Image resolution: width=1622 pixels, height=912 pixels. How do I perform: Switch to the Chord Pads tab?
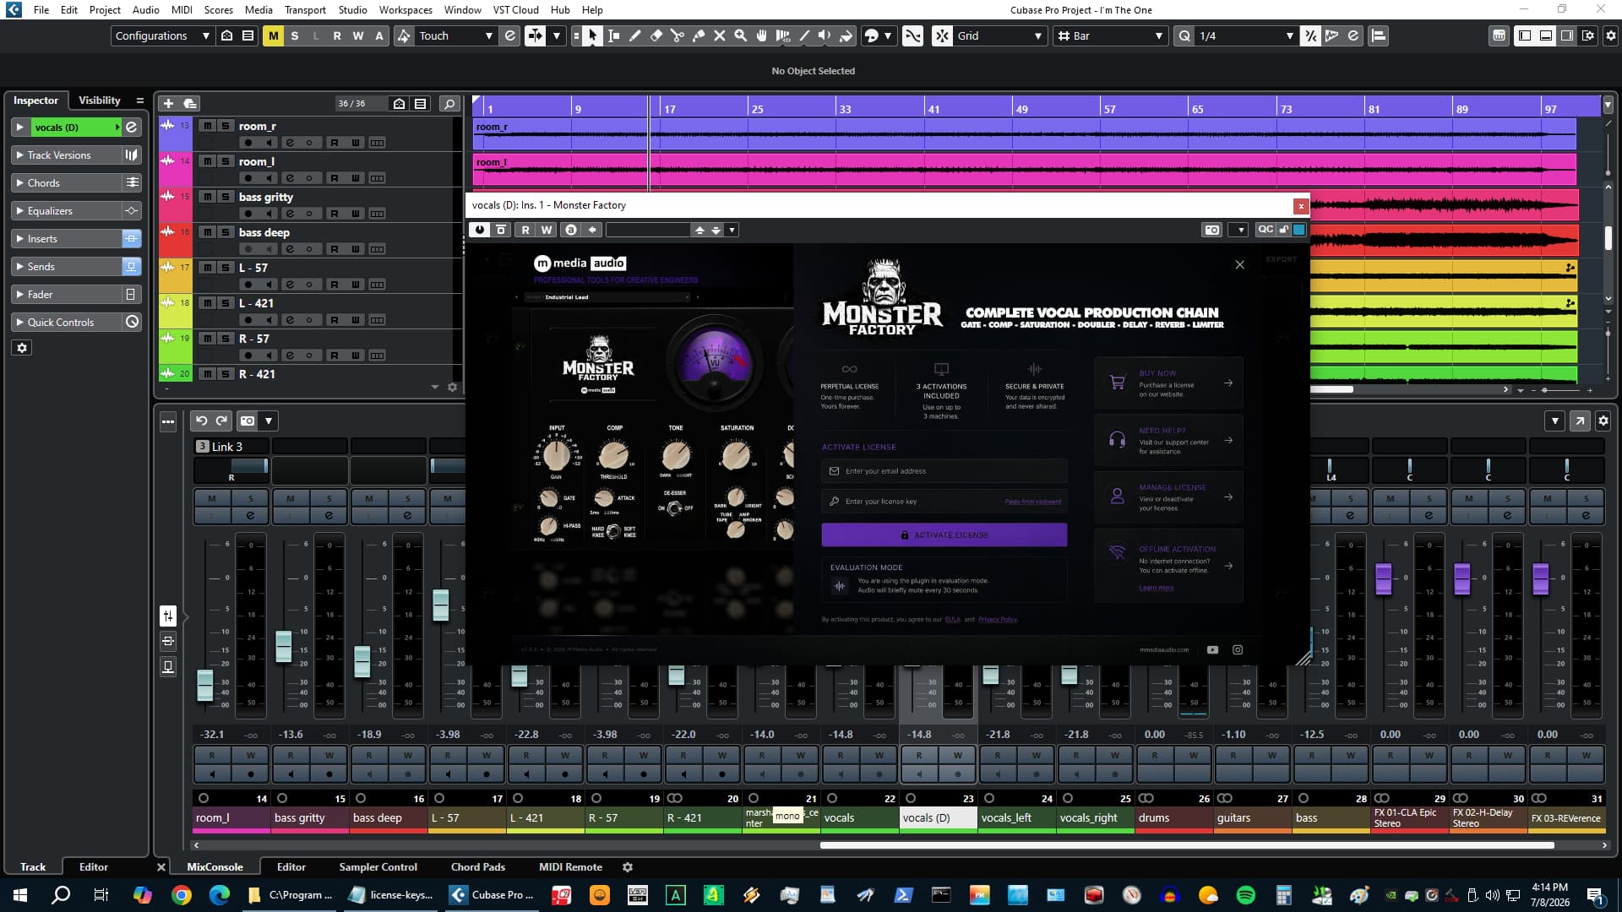(477, 867)
